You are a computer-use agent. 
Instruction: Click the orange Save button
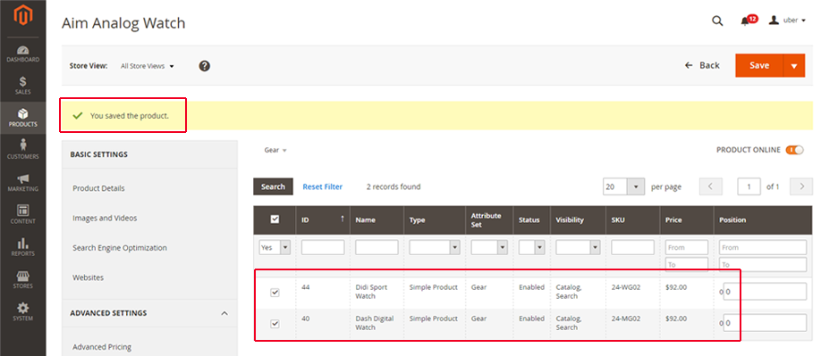pyautogui.click(x=759, y=66)
